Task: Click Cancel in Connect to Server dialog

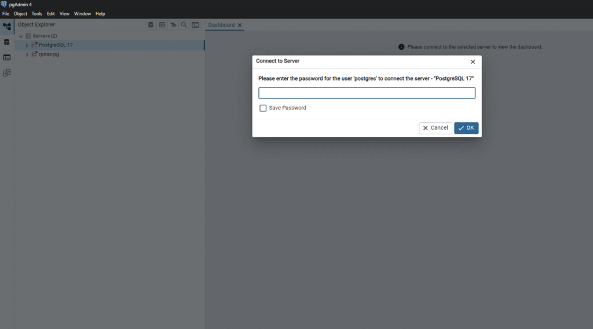Action: pyautogui.click(x=435, y=128)
